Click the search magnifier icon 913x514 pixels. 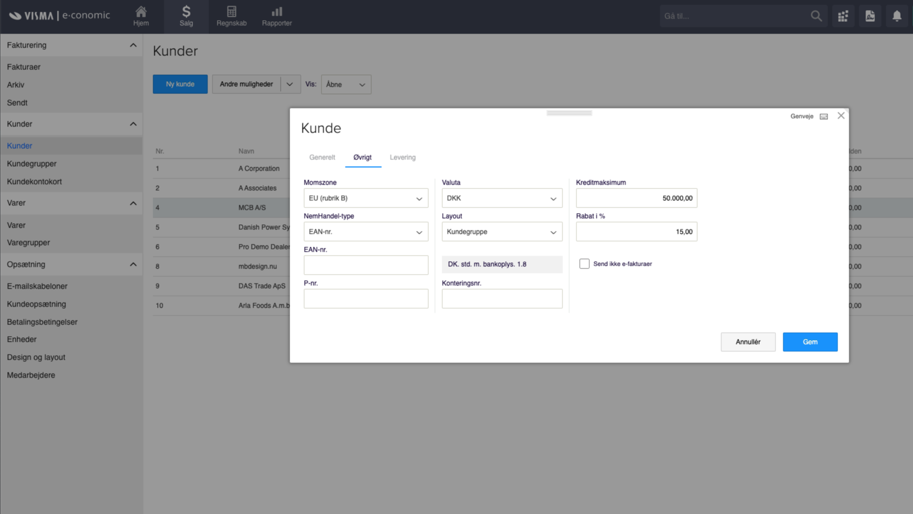tap(816, 16)
